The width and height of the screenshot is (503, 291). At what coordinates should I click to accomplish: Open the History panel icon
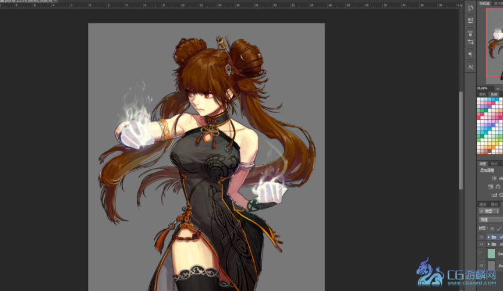pyautogui.click(x=470, y=9)
